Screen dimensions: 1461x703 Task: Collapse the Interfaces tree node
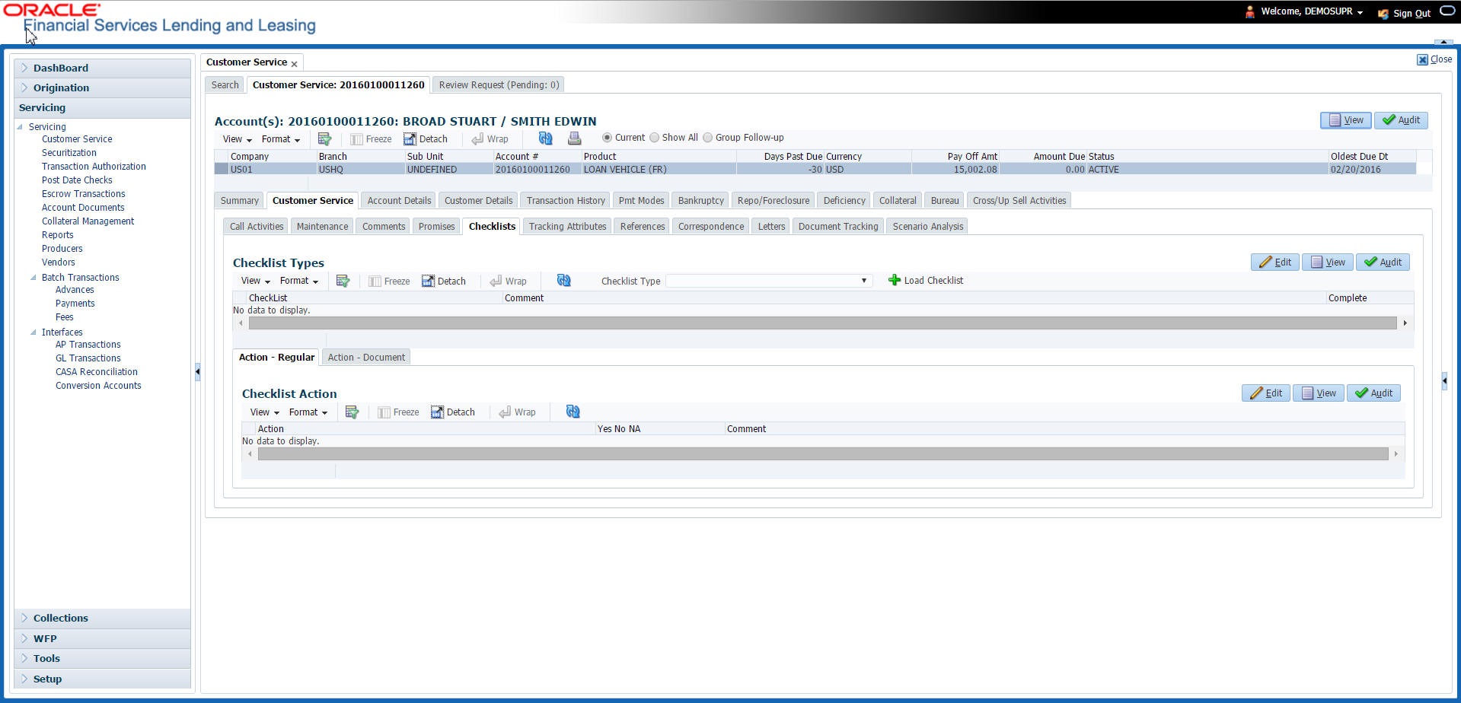click(x=33, y=332)
